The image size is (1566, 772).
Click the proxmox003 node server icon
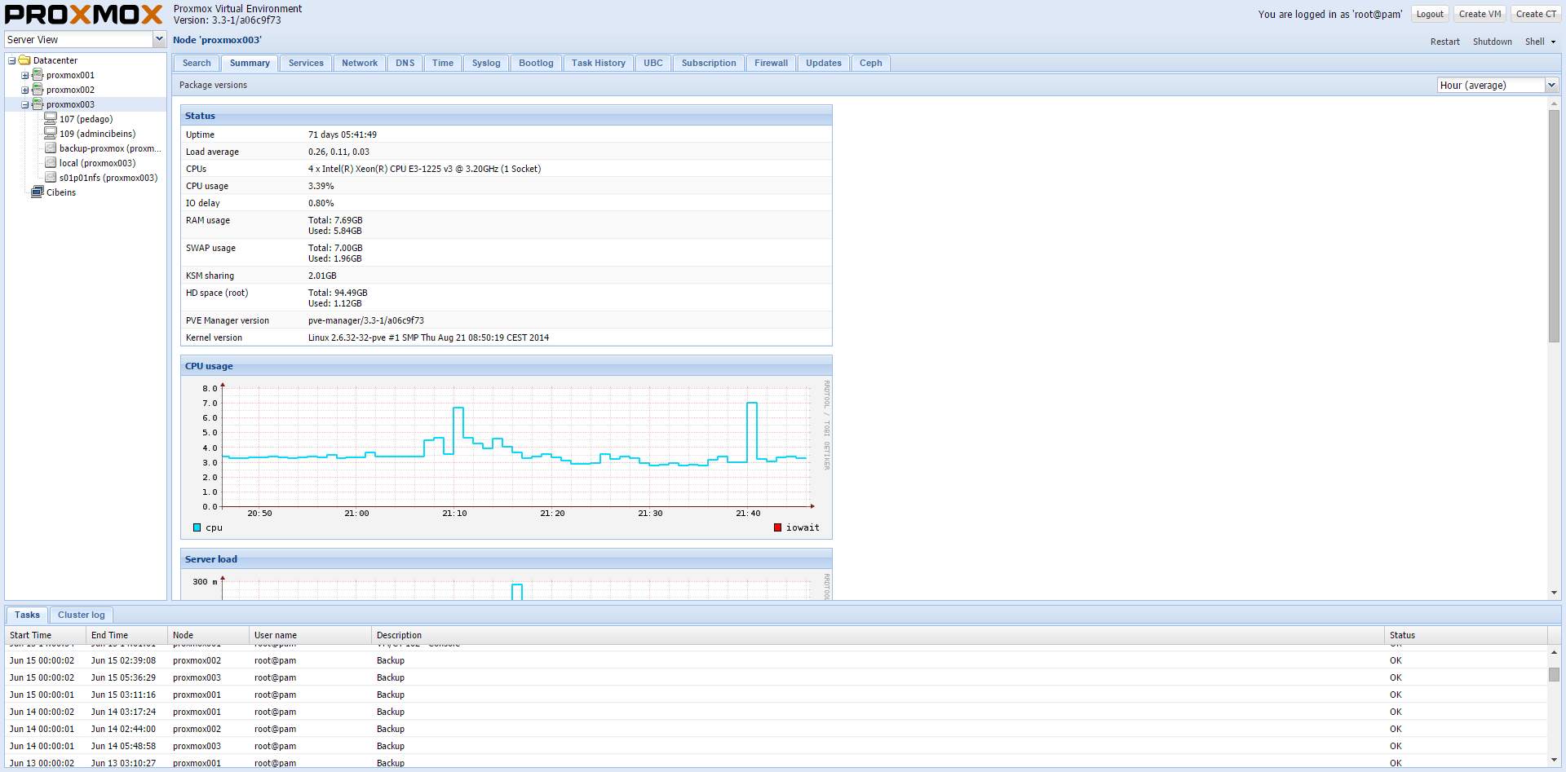click(38, 104)
